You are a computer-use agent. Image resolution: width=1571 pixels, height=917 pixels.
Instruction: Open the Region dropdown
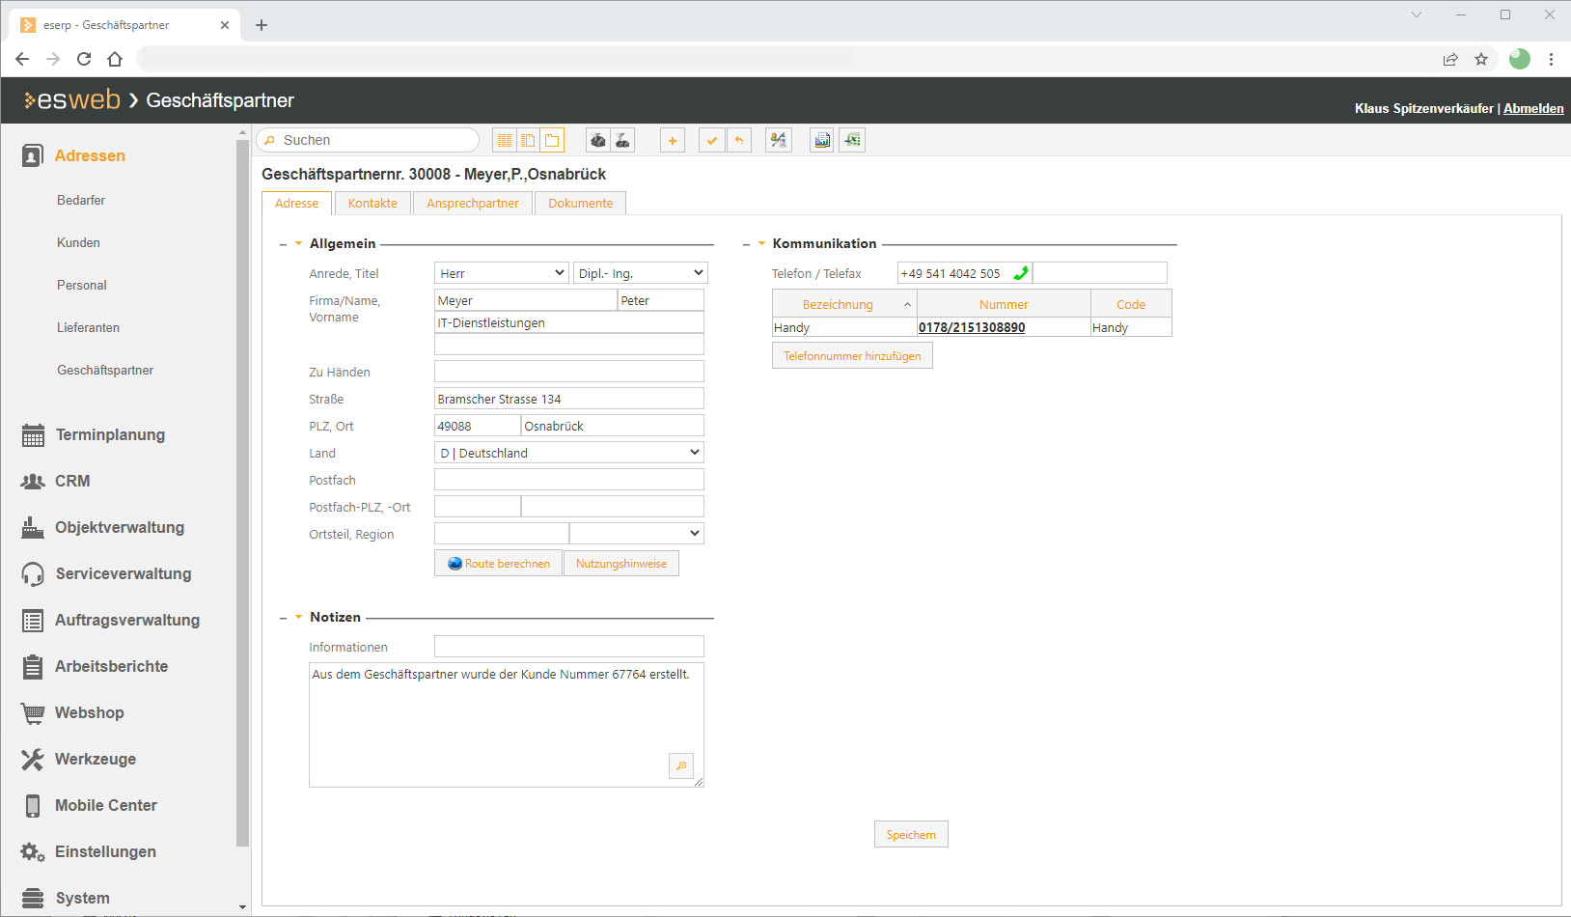pyautogui.click(x=637, y=534)
